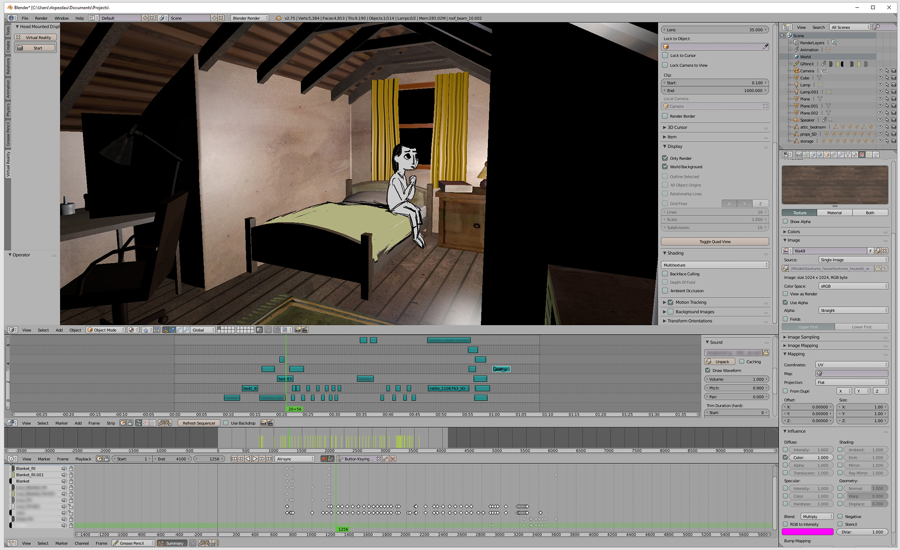Click the auto keyframe record button
Image resolution: width=900 pixels, height=550 pixels.
pos(324,459)
